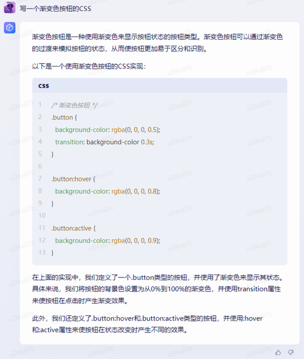
Task: Click the code comment '/* 渐变色按钮 */'
Action: tap(74, 105)
